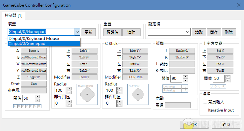Click the empty L-類比 mapping button
This screenshot has width=244, height=131.
click(182, 64)
